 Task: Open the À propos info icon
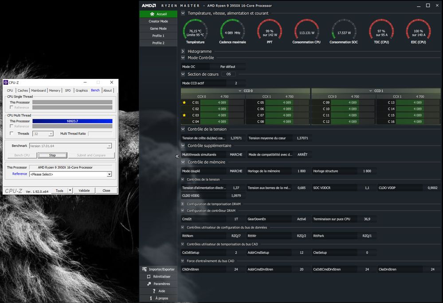click(151, 298)
